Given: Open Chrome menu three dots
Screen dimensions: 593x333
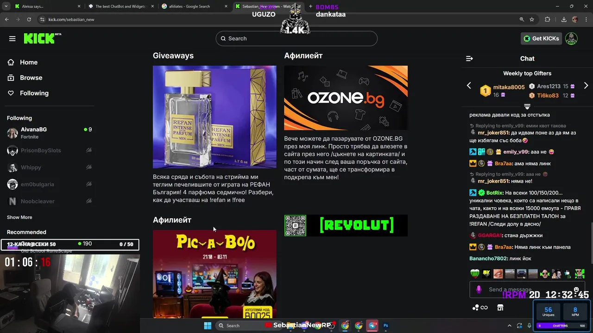Looking at the screenshot, I should click(586, 19).
